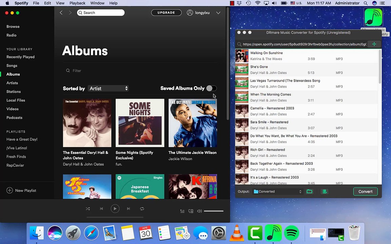Image resolution: width=391 pixels, height=244 pixels.
Task: Go back with Spotify's back arrow
Action: 61,13
